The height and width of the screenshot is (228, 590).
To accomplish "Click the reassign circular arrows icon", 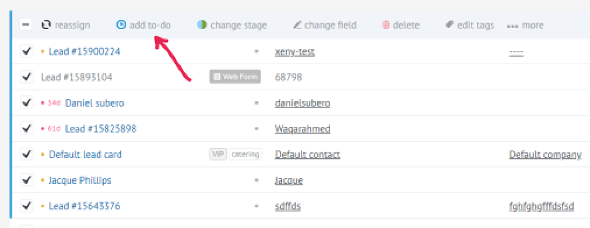I will pyautogui.click(x=46, y=26).
